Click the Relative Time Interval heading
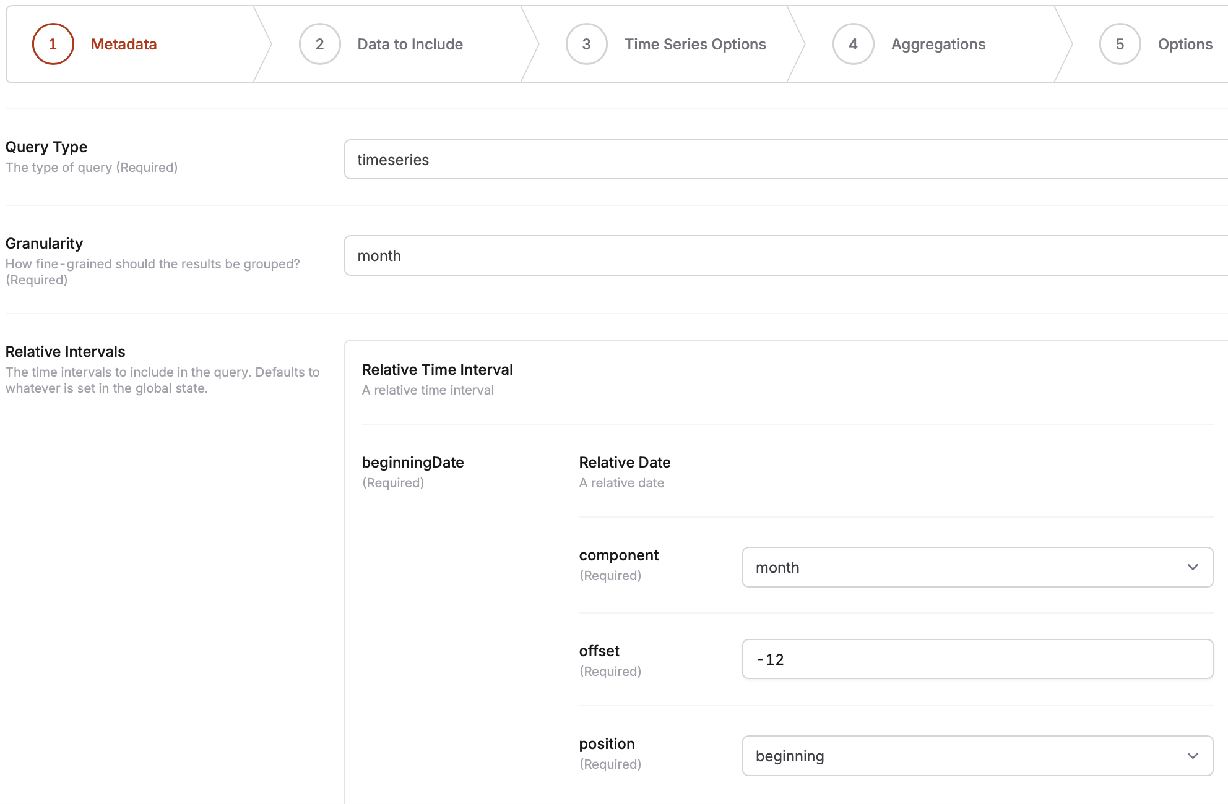Viewport: 1228px width, 804px height. [x=437, y=369]
